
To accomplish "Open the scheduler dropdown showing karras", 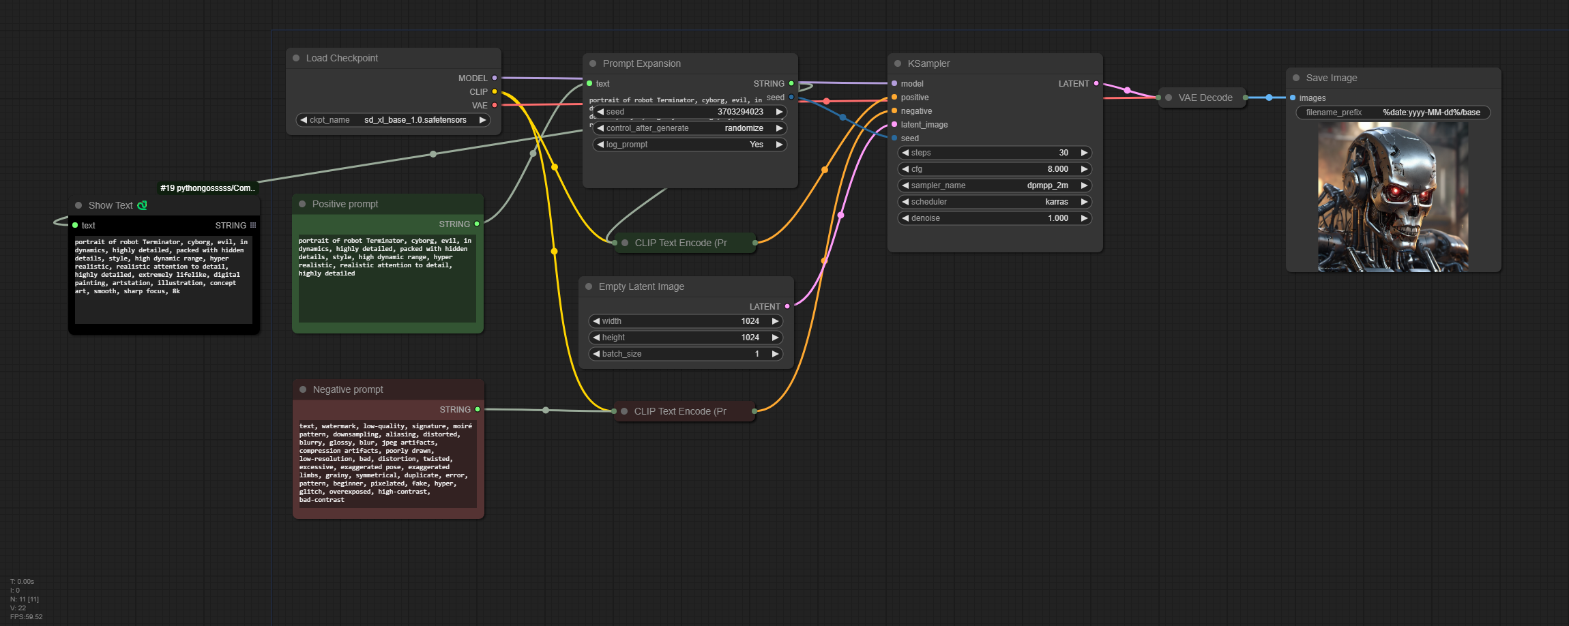I will tap(995, 202).
